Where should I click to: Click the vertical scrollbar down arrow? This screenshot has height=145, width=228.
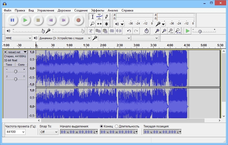(224, 116)
